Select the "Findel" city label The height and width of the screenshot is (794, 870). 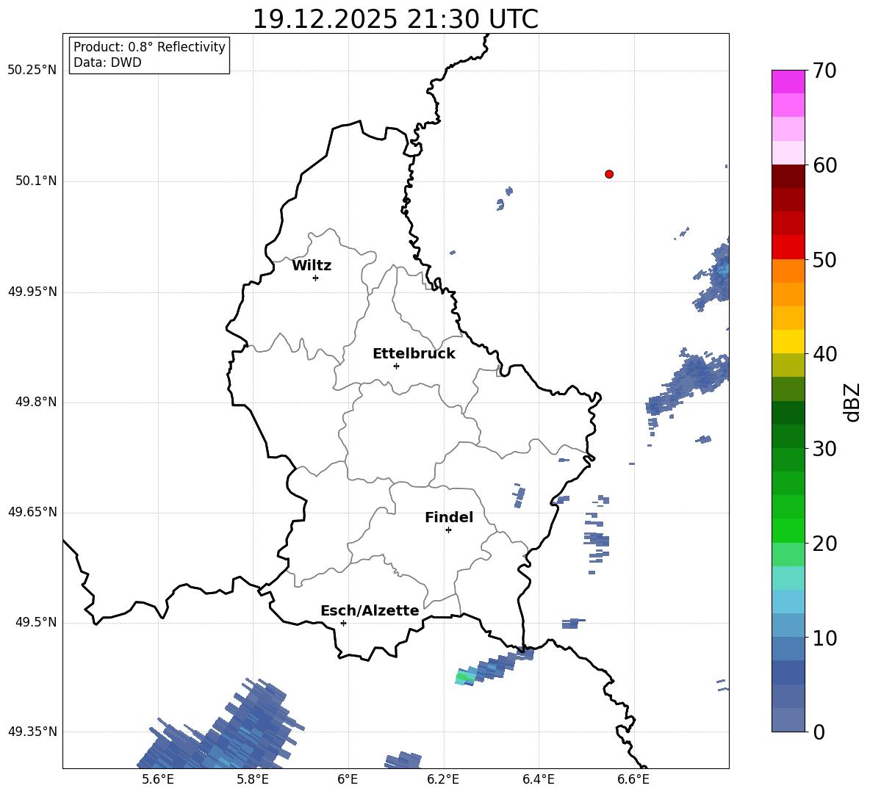click(449, 517)
